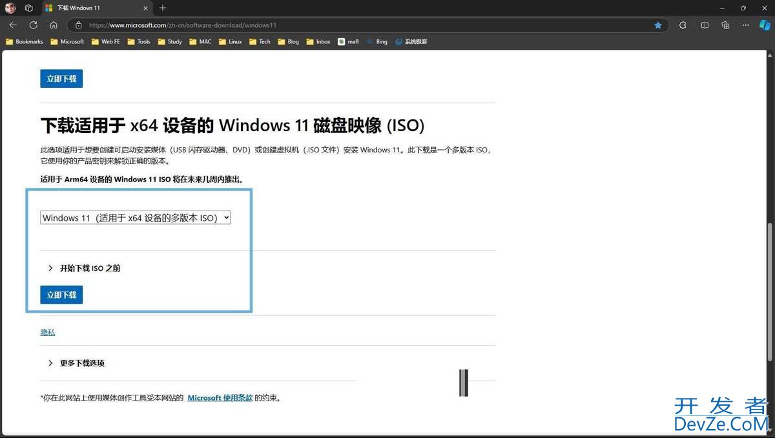Open the Tech favorites folder

(x=260, y=41)
